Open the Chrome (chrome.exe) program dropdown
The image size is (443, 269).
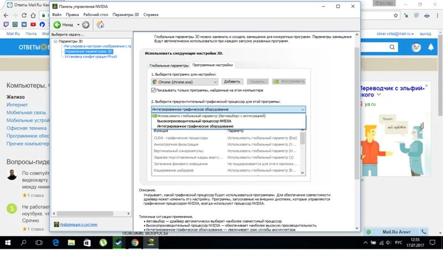pos(185,82)
